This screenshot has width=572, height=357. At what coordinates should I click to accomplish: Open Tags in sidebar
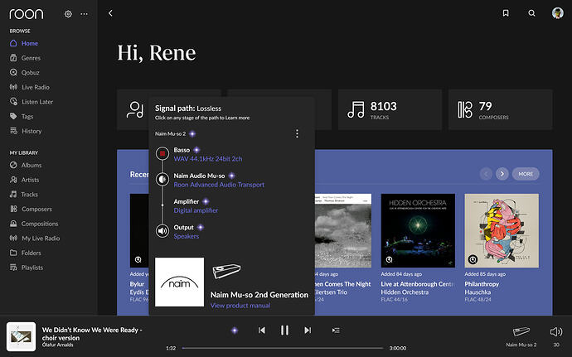pos(22,116)
